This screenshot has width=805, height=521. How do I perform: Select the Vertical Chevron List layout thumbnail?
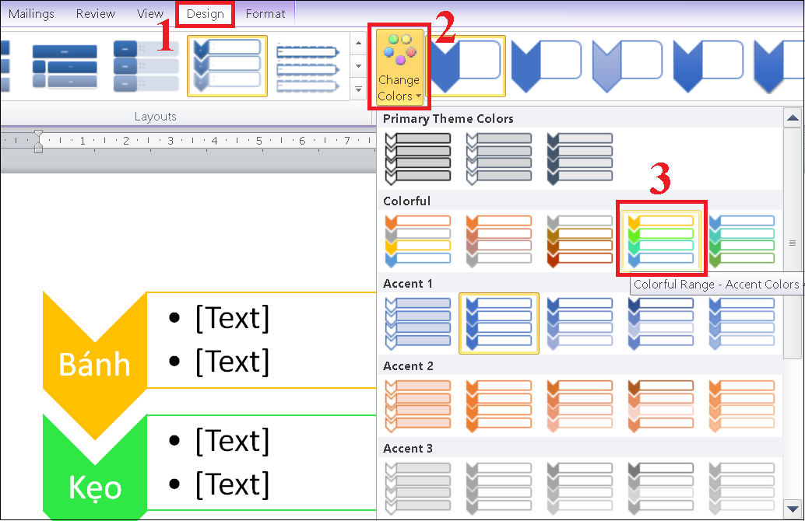227,66
